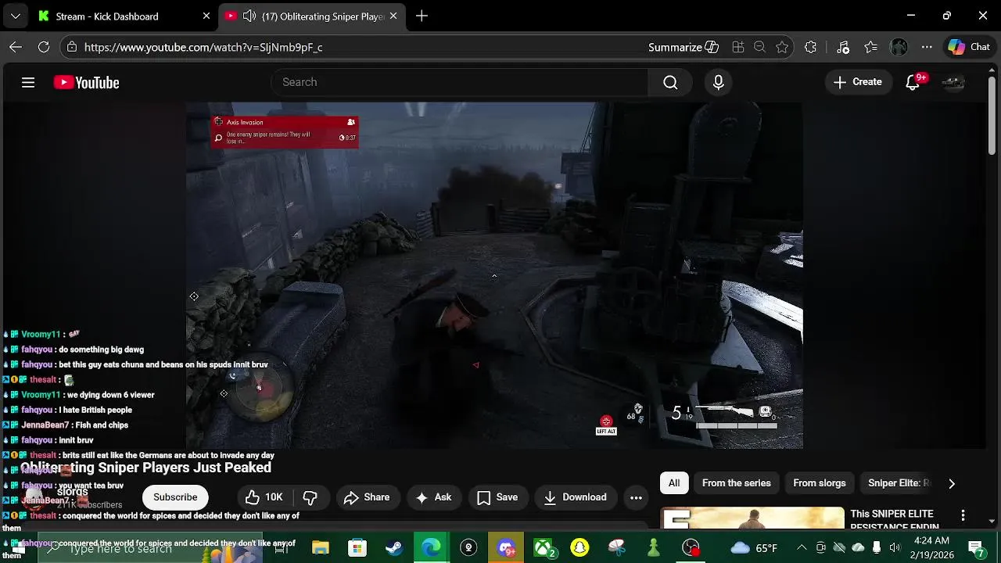Open Discord from taskbar
Image resolution: width=1001 pixels, height=563 pixels.
[505, 547]
